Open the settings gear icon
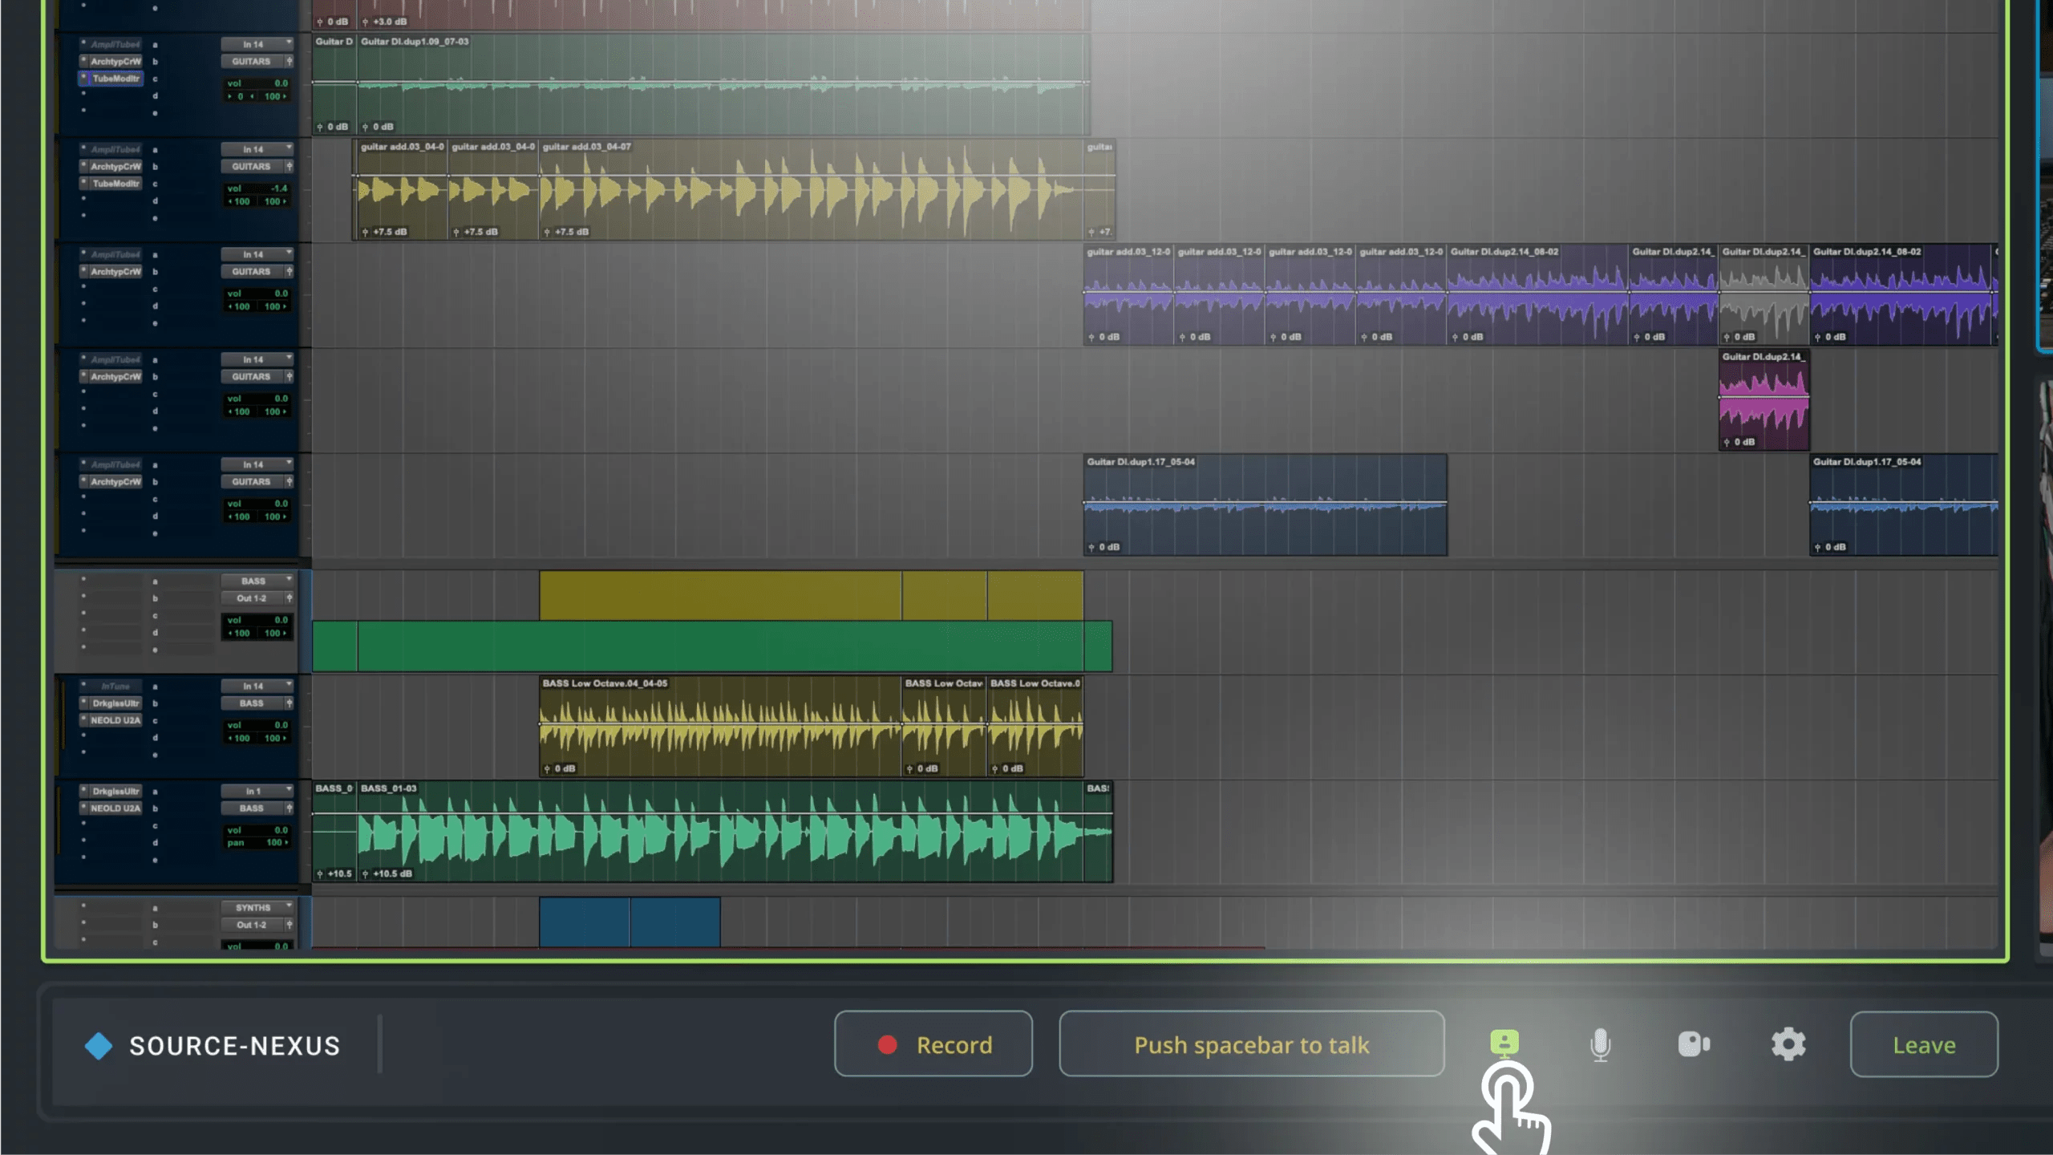Screen dimensions: 2053x1155 click(1788, 1044)
